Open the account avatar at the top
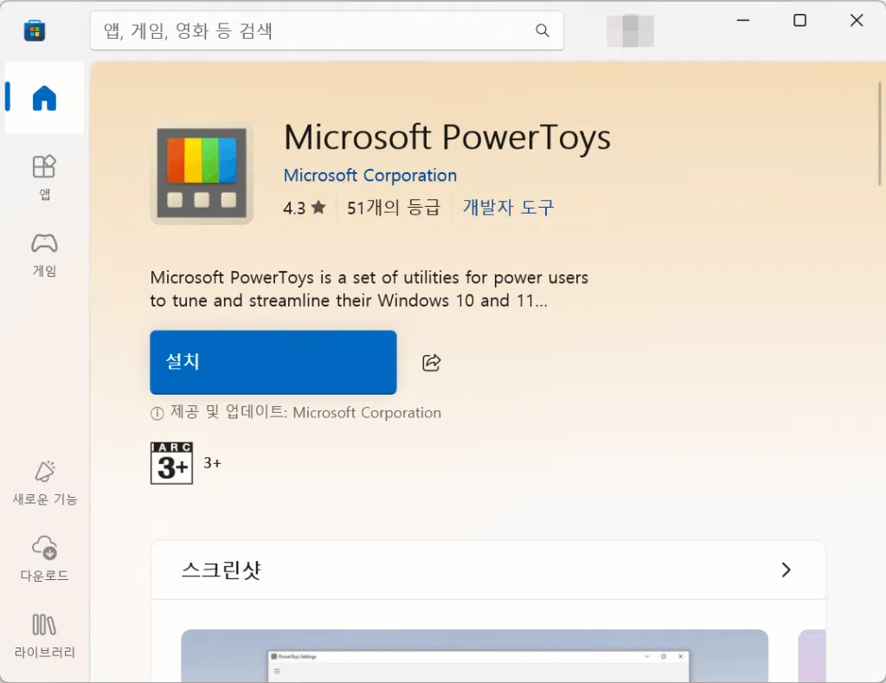Screen dimensions: 886x683 click(x=630, y=29)
